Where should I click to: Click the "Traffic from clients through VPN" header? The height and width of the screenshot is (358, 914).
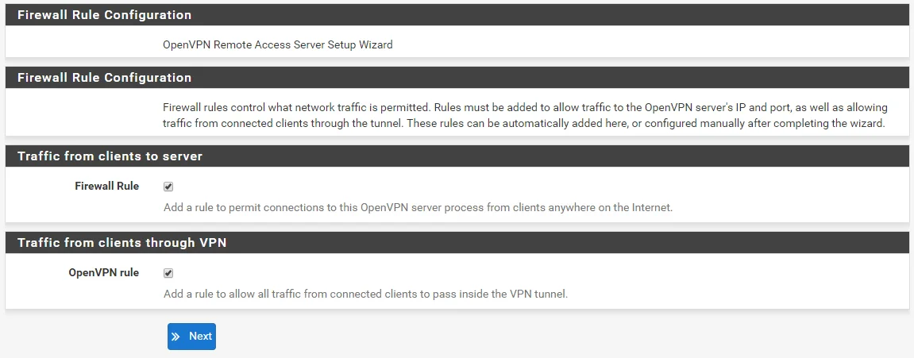click(x=121, y=243)
